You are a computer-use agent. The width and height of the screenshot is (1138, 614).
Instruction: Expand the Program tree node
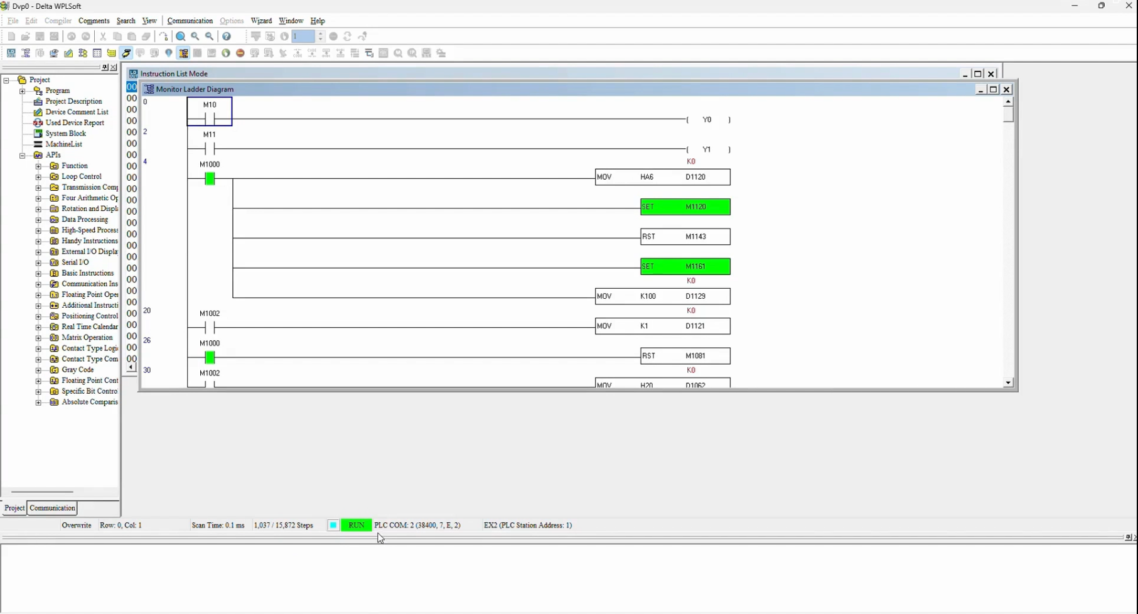[23, 91]
